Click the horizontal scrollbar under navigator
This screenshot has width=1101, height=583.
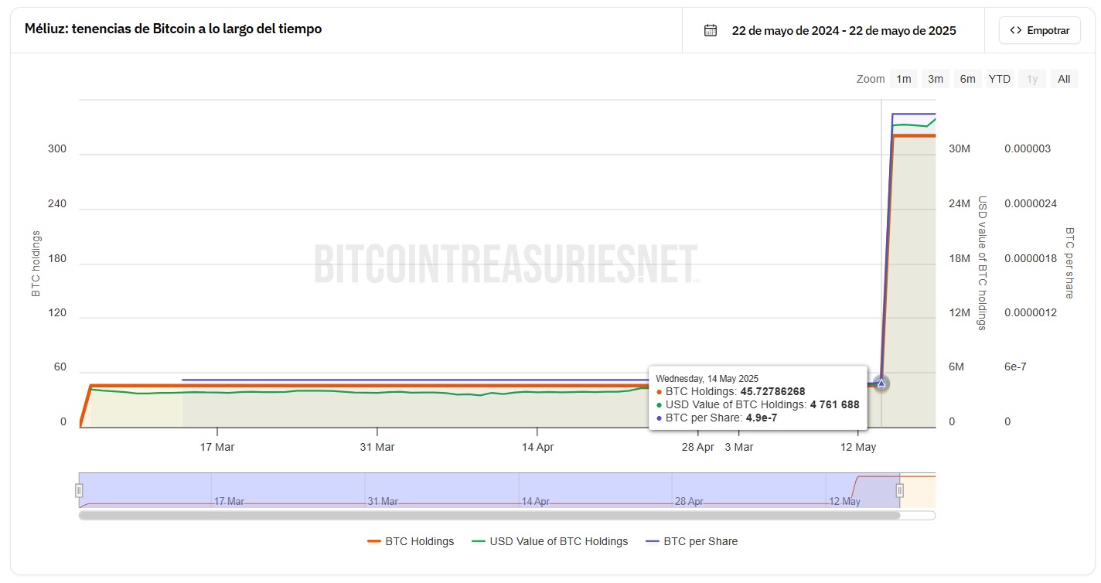[489, 515]
